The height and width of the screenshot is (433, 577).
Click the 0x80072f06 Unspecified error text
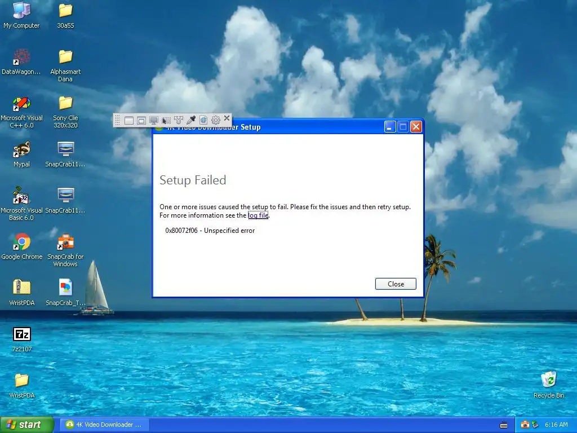(210, 231)
